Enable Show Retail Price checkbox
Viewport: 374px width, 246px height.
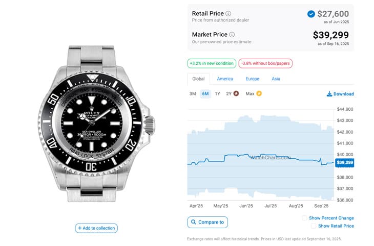314,226
